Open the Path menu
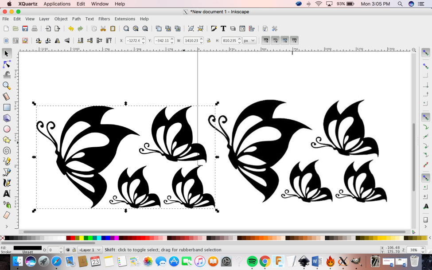Viewport: 432px width, 270px height. coord(76,19)
